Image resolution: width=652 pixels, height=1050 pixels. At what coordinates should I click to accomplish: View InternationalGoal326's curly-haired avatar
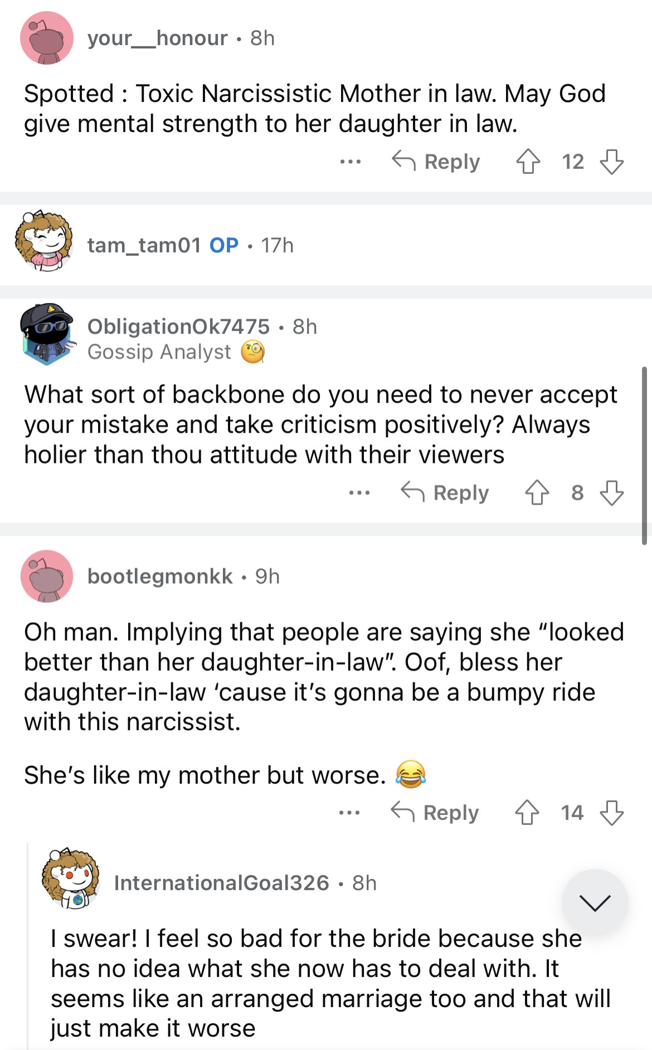pos(71,878)
